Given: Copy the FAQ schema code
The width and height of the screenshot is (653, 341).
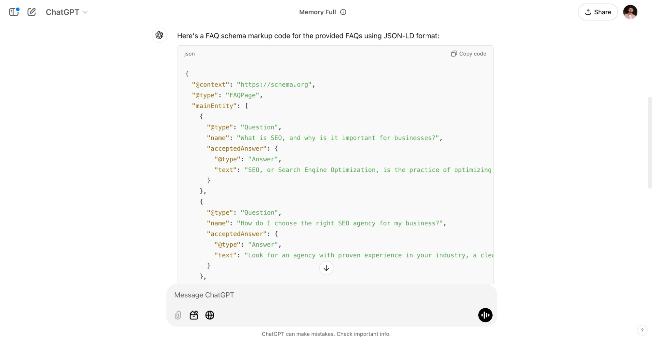Looking at the screenshot, I should [468, 54].
